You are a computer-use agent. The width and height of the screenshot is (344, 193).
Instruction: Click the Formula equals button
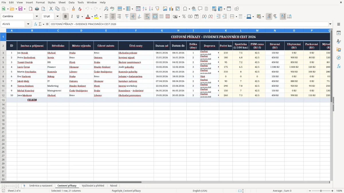[47, 24]
